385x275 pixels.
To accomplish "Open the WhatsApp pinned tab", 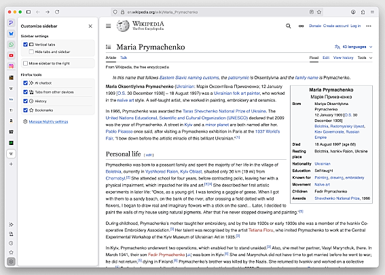I will click(11, 45).
